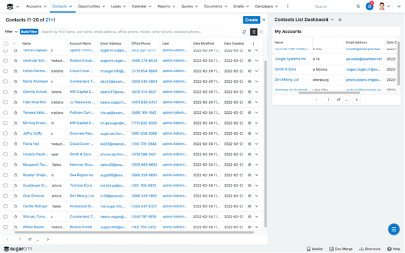Click the global search magnifier icon

click(357, 6)
